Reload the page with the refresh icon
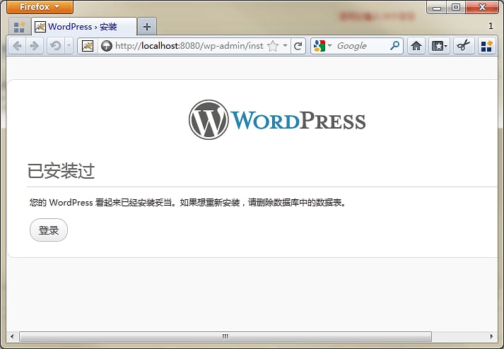 (x=298, y=46)
